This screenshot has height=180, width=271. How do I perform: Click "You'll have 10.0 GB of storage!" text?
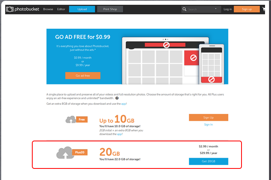(x=120, y=126)
